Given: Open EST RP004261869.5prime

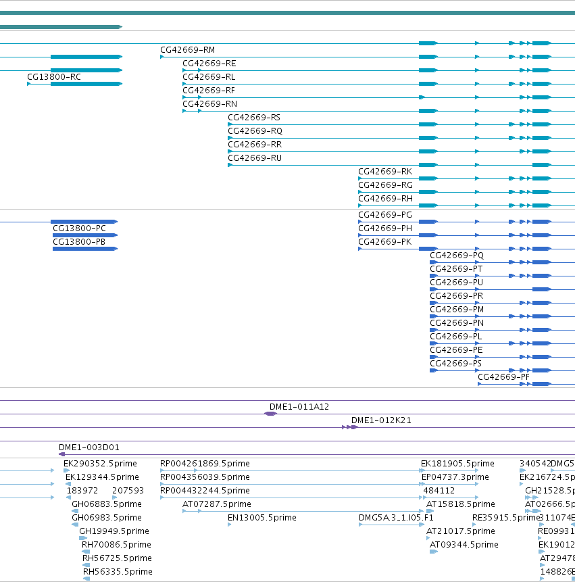Looking at the screenshot, I should tap(205, 464).
